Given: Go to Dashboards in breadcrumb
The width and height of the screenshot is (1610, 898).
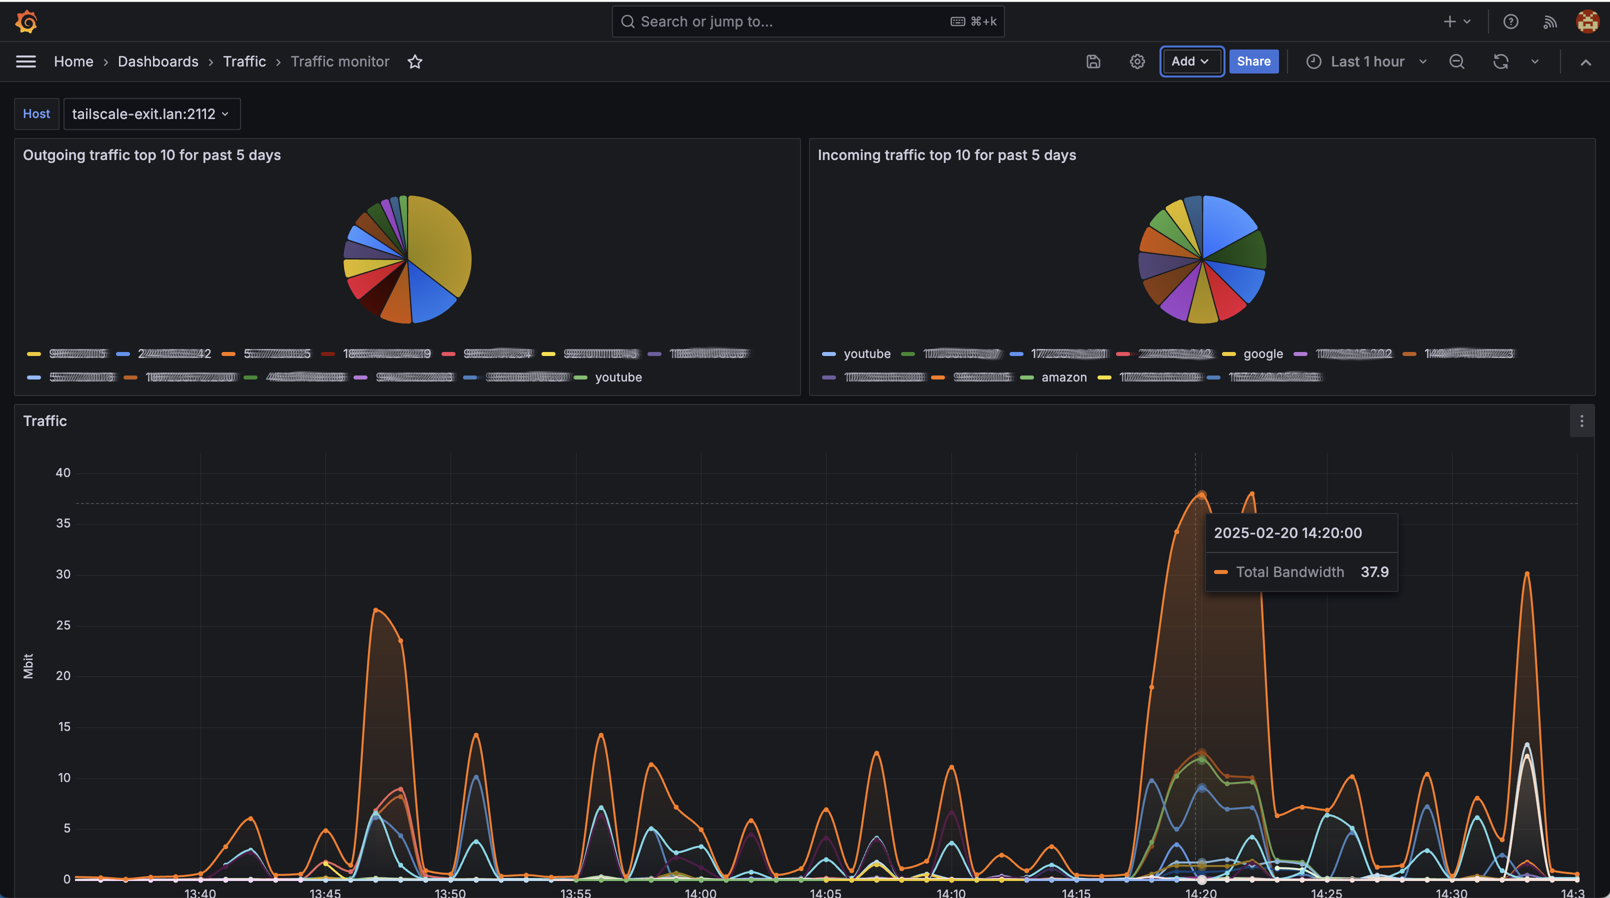Looking at the screenshot, I should pyautogui.click(x=158, y=61).
